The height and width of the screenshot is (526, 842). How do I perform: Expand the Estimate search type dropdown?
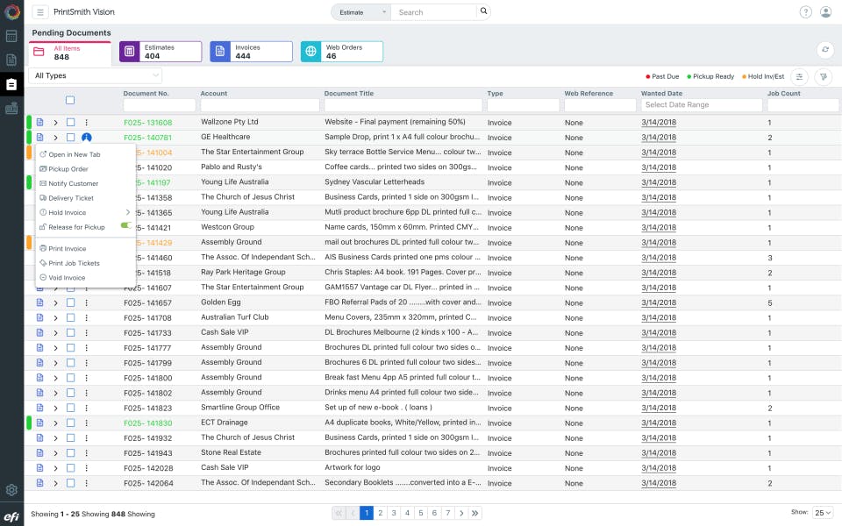pos(360,12)
